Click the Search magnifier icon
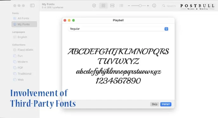This screenshot has height=118, width=218. (x=164, y=6)
